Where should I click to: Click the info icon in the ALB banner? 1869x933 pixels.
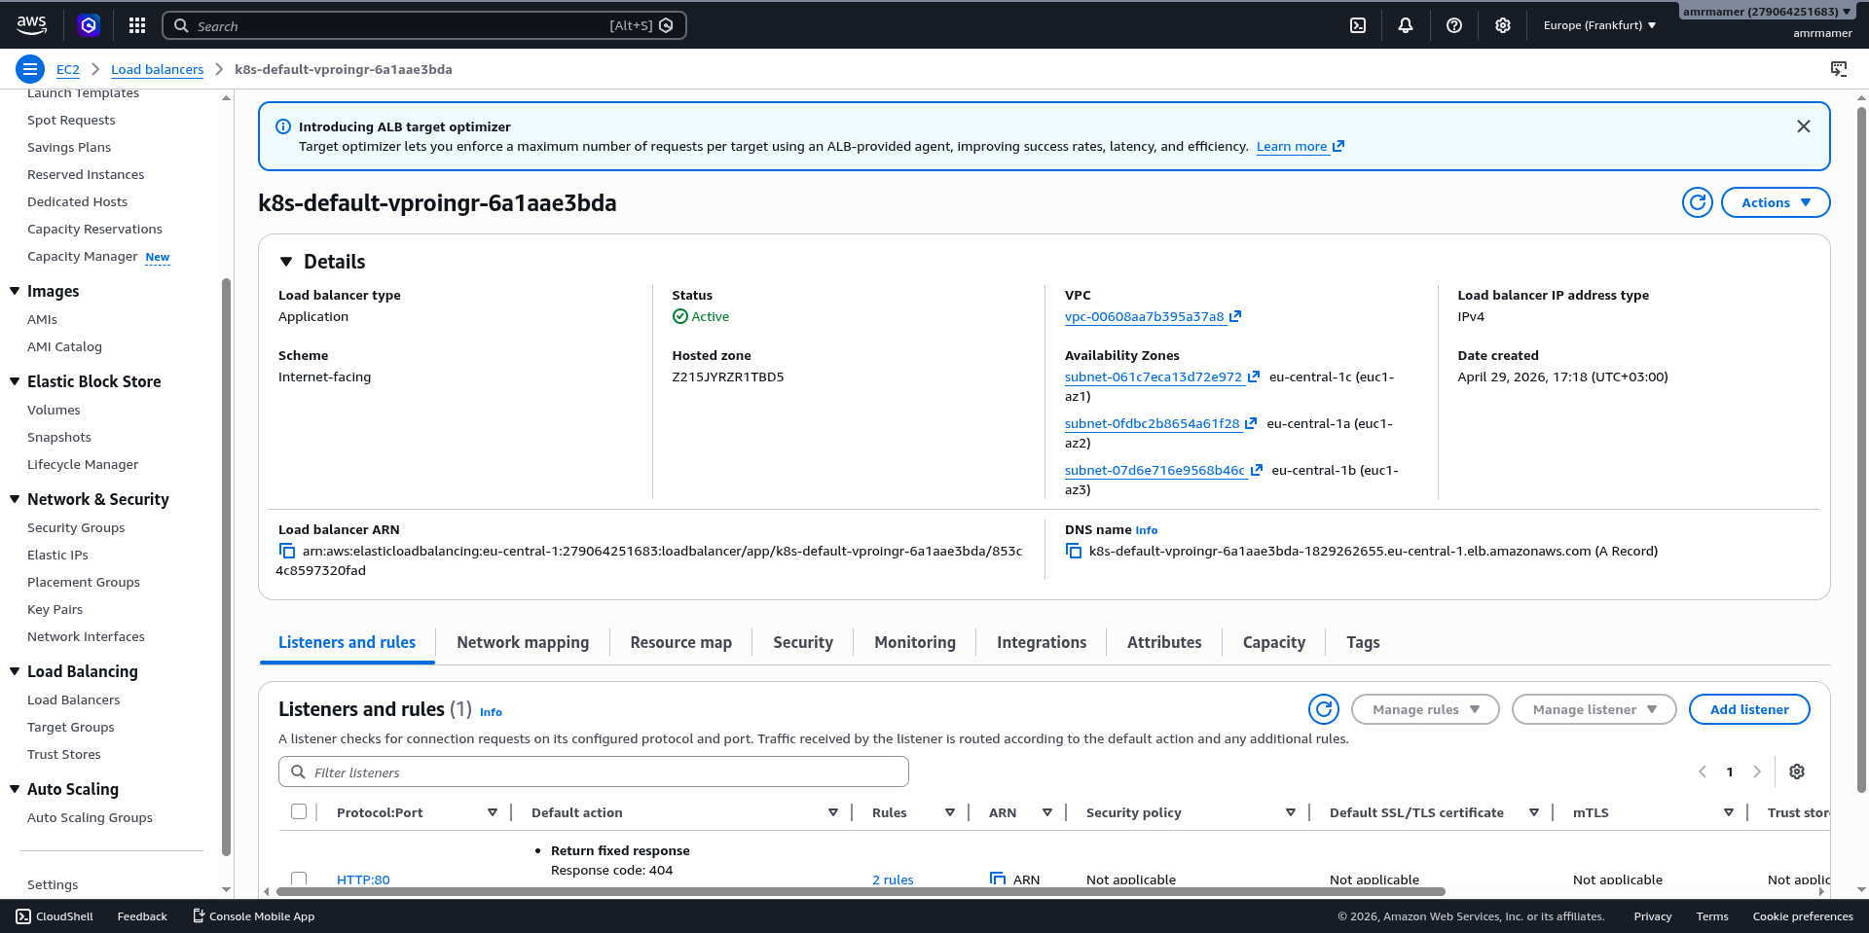tap(283, 126)
